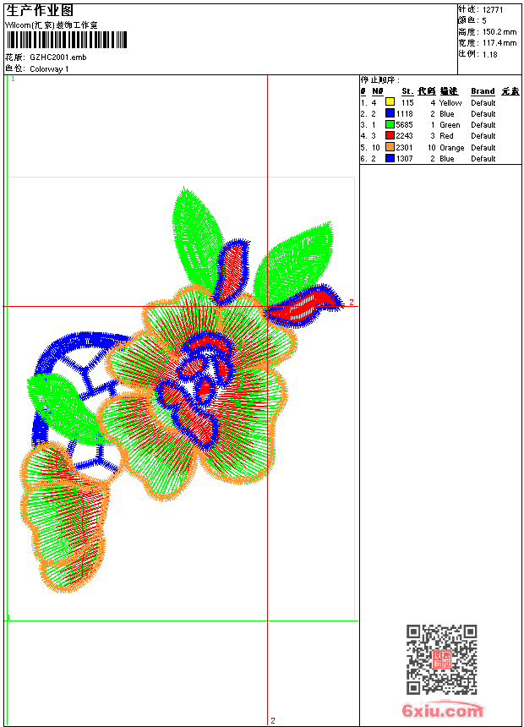The width and height of the screenshot is (524, 727).
Task: Click the '停止顺序' stop sequence label
Action: tap(380, 80)
